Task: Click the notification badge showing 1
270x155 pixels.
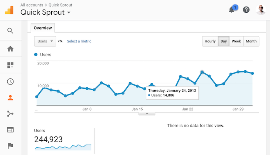Action: coord(235,7)
